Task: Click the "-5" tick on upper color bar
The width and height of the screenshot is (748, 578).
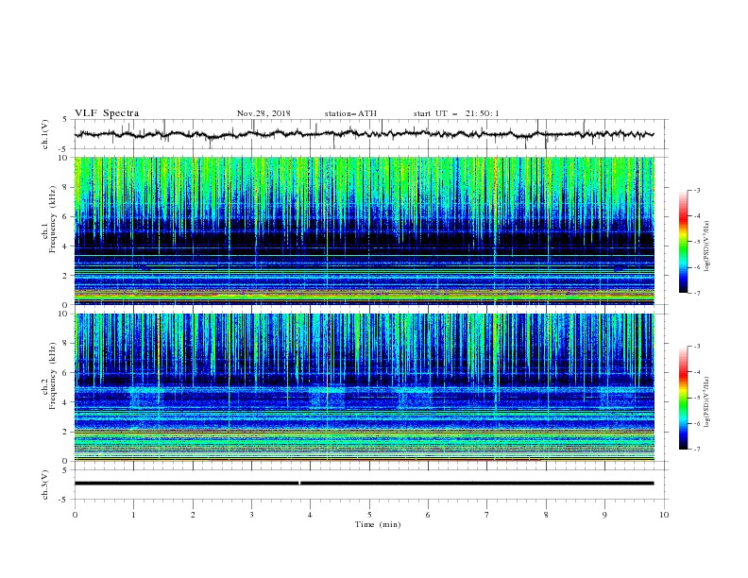Action: click(x=696, y=242)
